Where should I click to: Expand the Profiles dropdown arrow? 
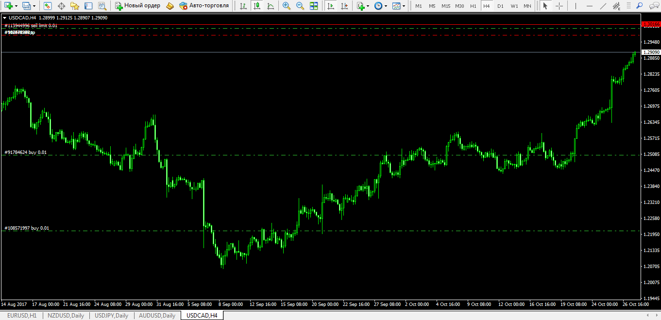pyautogui.click(x=33, y=6)
